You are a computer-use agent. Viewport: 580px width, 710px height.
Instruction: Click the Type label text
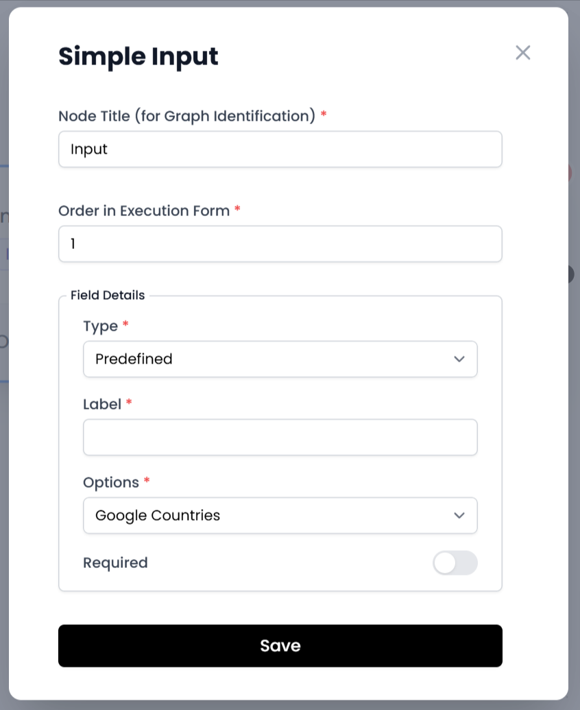(x=101, y=327)
